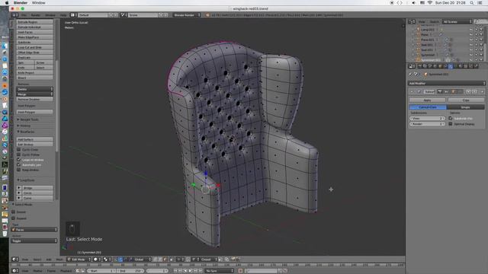Screen dimensions: 488x274
Task: Open the All Scenes outliner dropdown
Action: [457, 22]
